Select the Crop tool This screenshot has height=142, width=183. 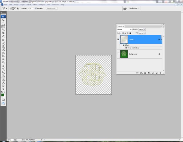3,33
